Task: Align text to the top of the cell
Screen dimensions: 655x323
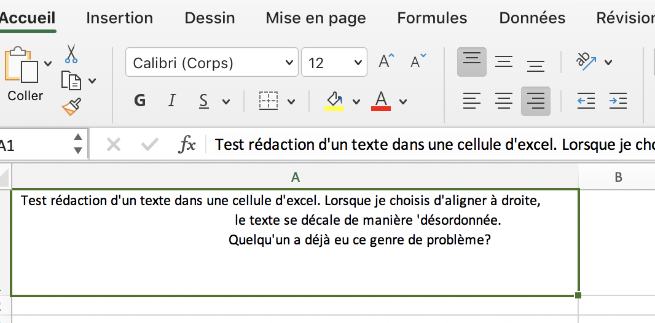Action: point(472,62)
